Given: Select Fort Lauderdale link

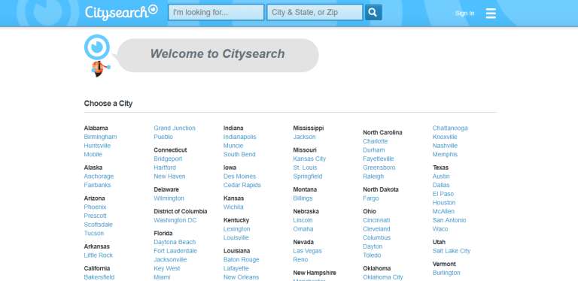Looking at the screenshot, I should (x=175, y=251).
